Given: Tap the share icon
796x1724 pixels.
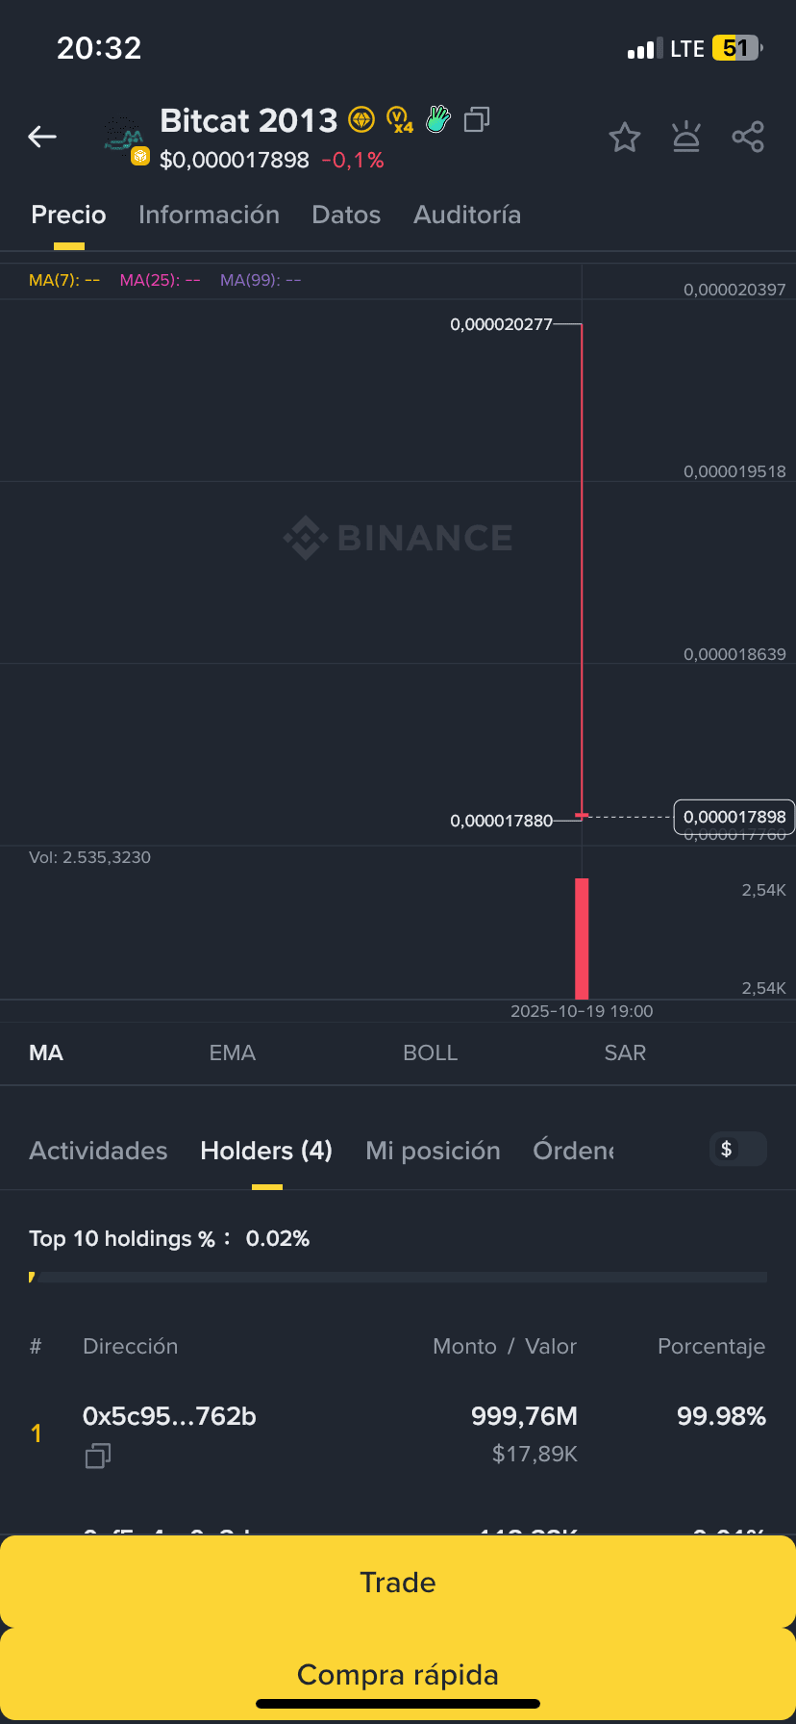Looking at the screenshot, I should coord(748,138).
